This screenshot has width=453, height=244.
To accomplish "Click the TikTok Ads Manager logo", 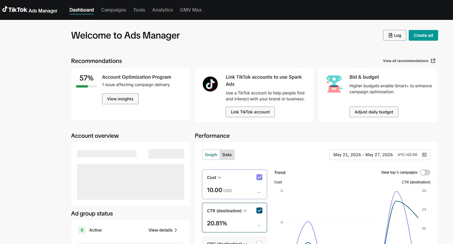I will click(x=30, y=10).
